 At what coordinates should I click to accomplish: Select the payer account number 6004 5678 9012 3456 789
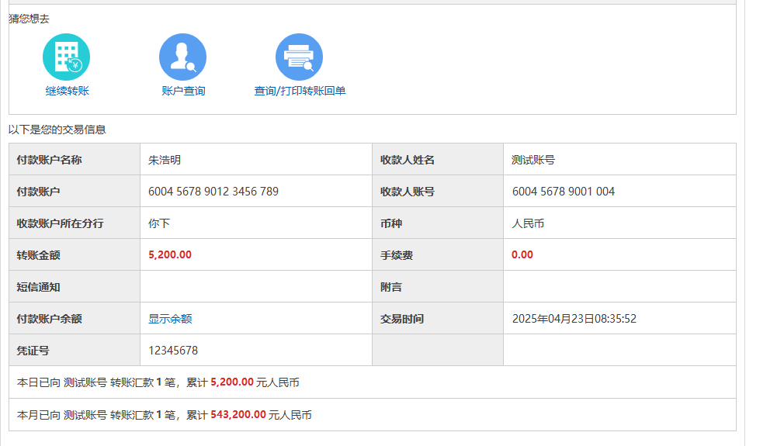[213, 192]
